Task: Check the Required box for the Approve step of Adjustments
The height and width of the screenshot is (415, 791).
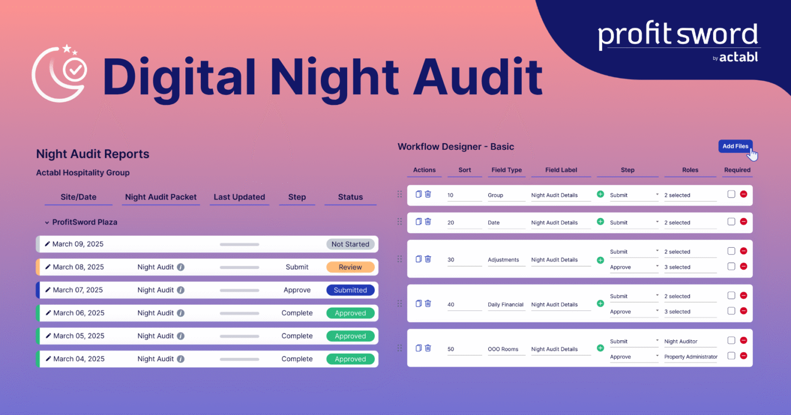Action: 731,266
